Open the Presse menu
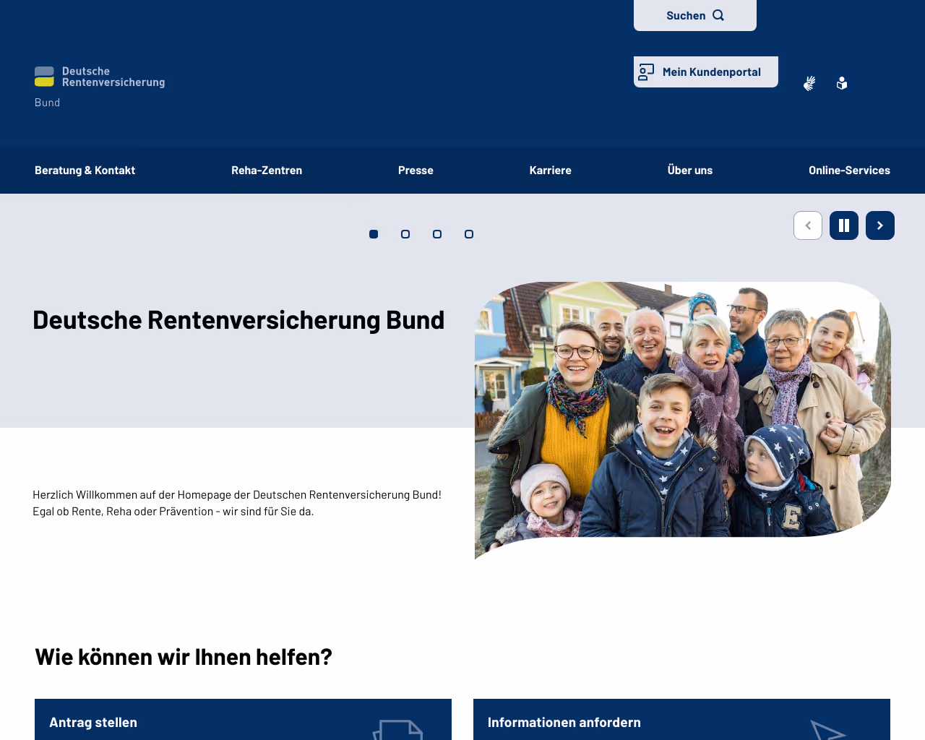 416,171
